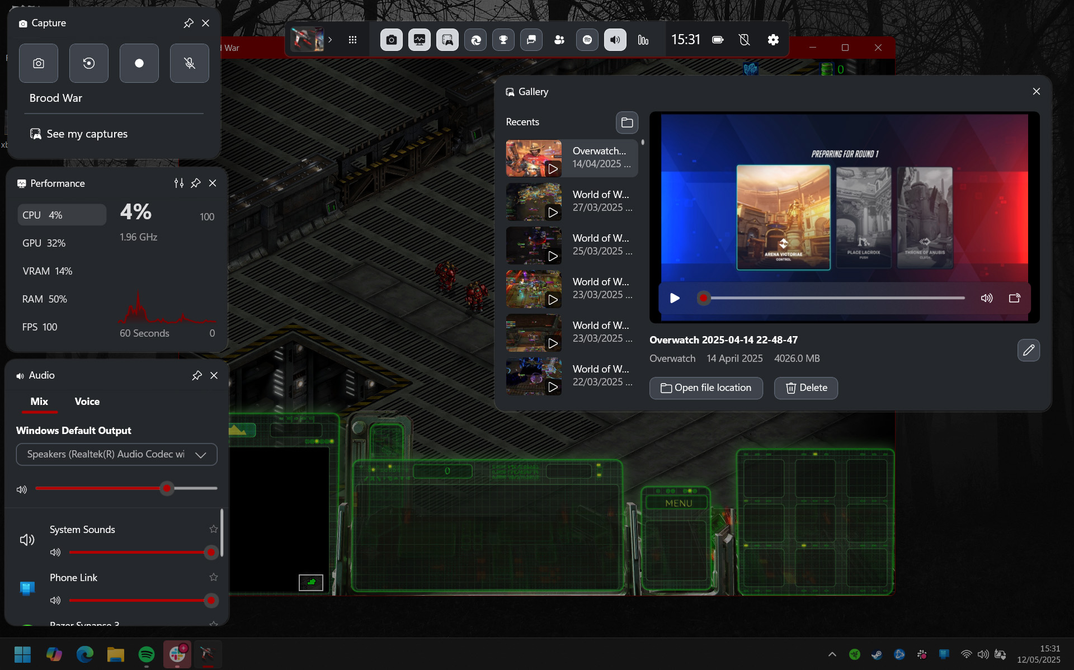Switch to the Voice tab in Audio
This screenshot has width=1074, height=670.
(x=87, y=402)
